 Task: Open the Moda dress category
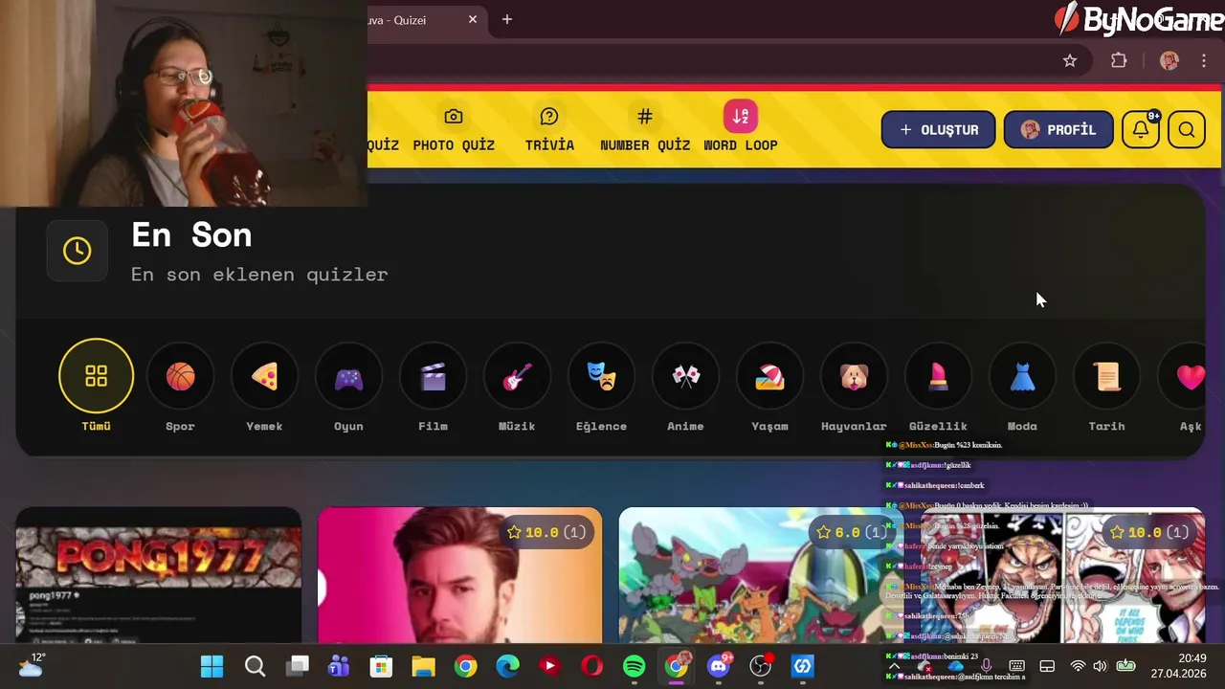[1022, 376]
